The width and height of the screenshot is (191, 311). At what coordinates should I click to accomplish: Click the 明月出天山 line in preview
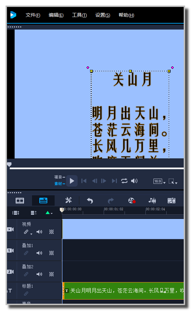(x=129, y=113)
